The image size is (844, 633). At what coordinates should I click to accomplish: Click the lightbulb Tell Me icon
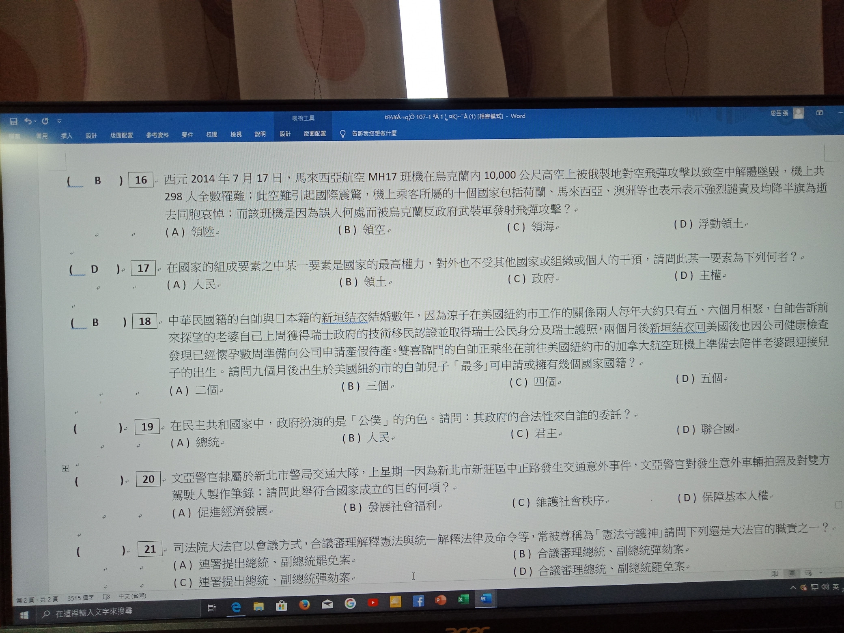tap(343, 133)
